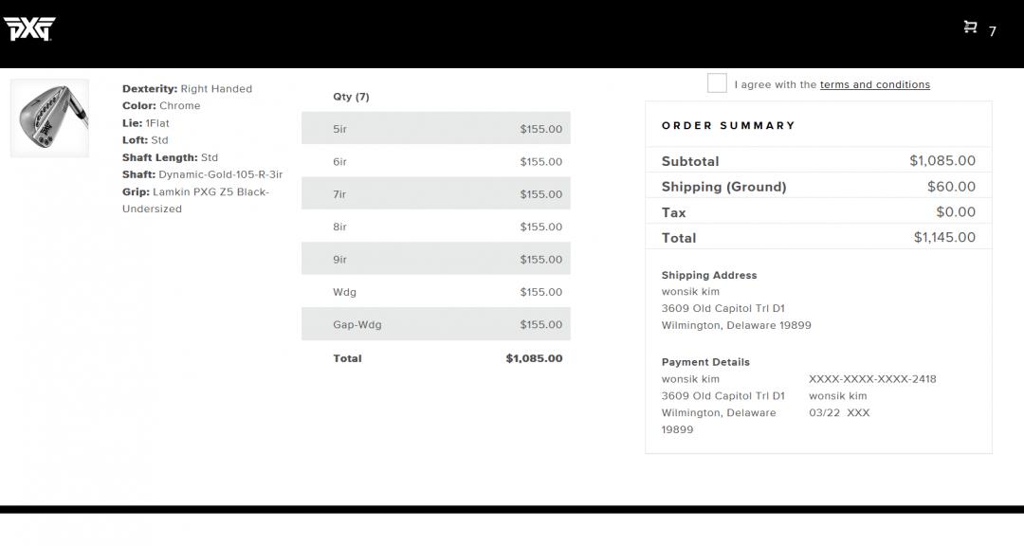1024x546 pixels.
Task: Tick the agree to terms checkbox
Action: [x=717, y=83]
